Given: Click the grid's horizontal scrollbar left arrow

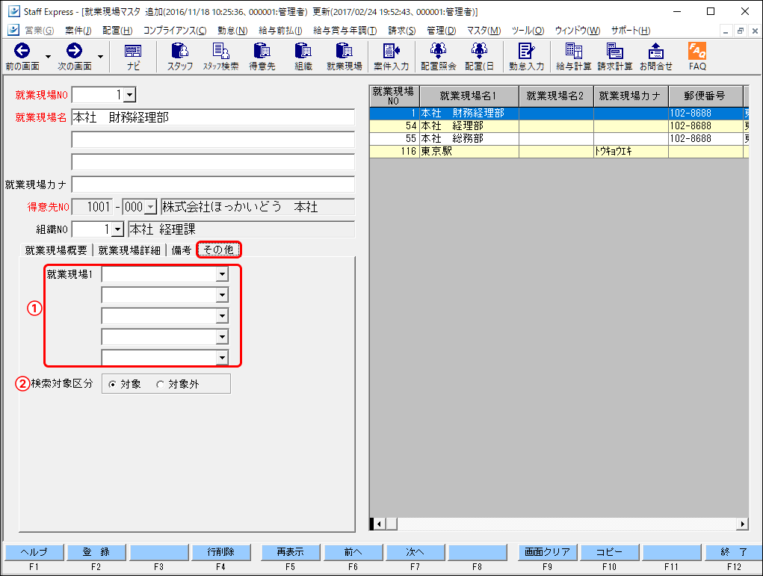Looking at the screenshot, I should tap(380, 524).
